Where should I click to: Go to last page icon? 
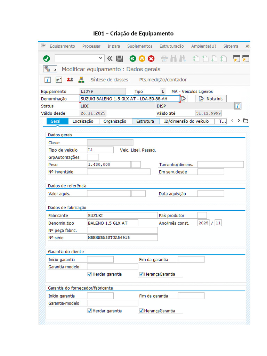pyautogui.click(x=224, y=59)
